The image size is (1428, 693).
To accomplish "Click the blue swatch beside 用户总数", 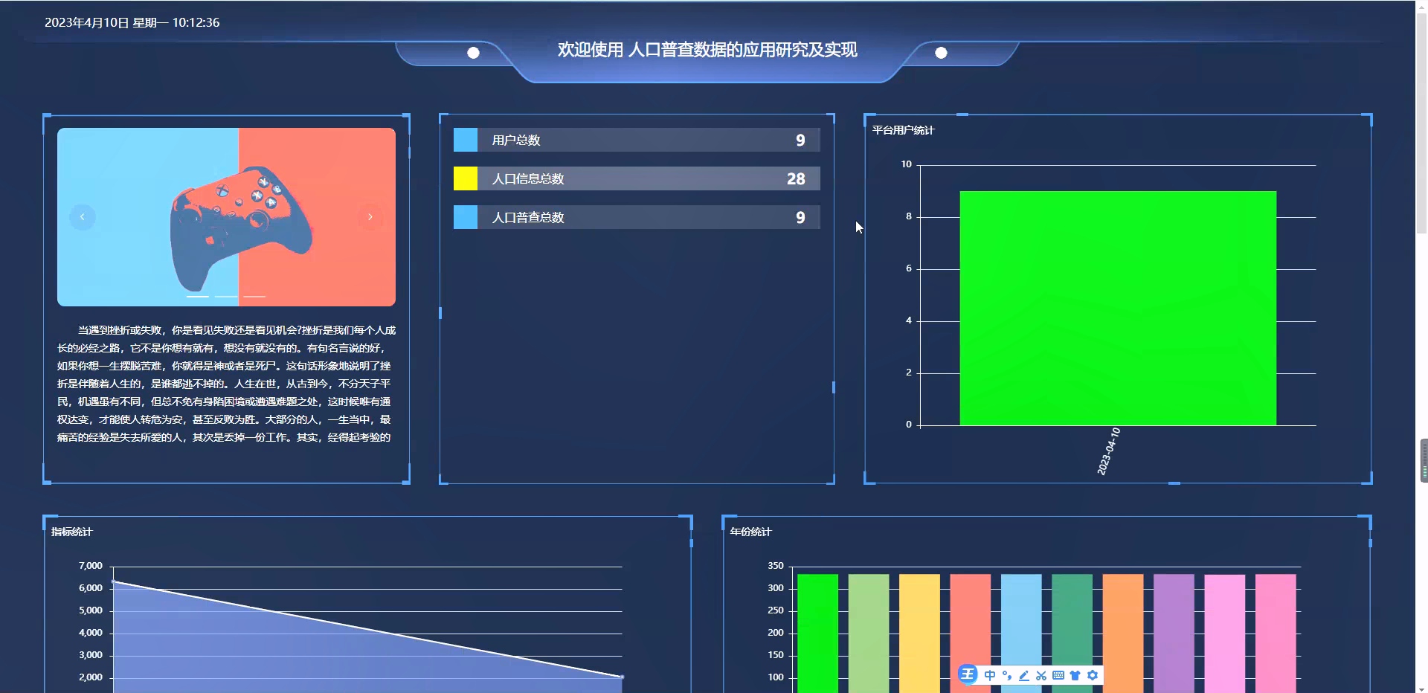I will (466, 139).
